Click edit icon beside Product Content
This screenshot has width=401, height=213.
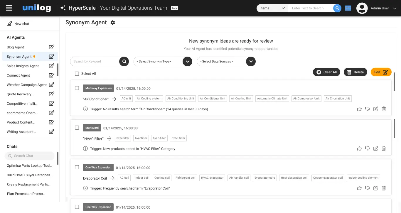point(51,122)
